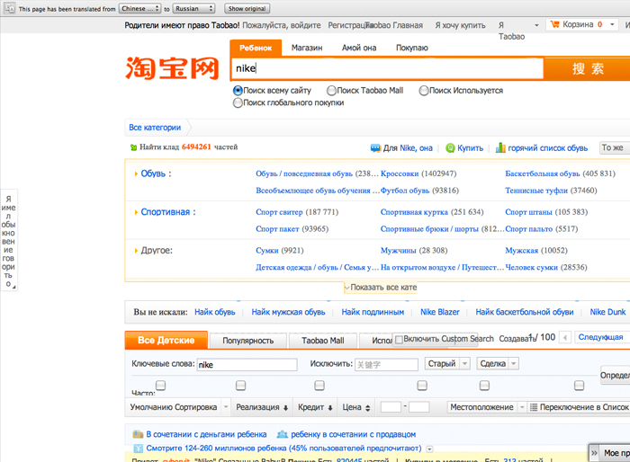Click the chart icon before горячий список обувь
This screenshot has height=462, width=630.
(x=500, y=147)
